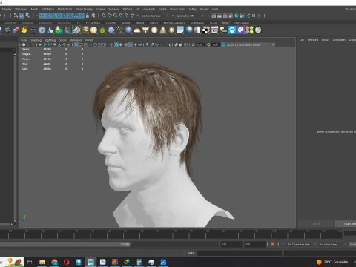The image size is (356, 267).
Task: Click Selected in the Attribute Editor menu
Action: (x=313, y=39)
